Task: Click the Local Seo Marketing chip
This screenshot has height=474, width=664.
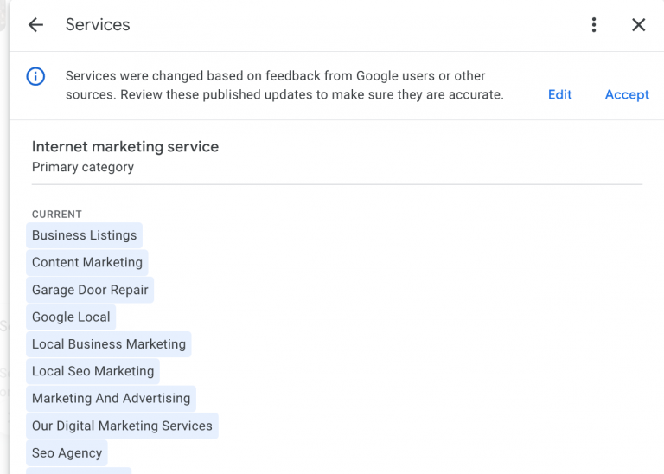Action: point(93,371)
